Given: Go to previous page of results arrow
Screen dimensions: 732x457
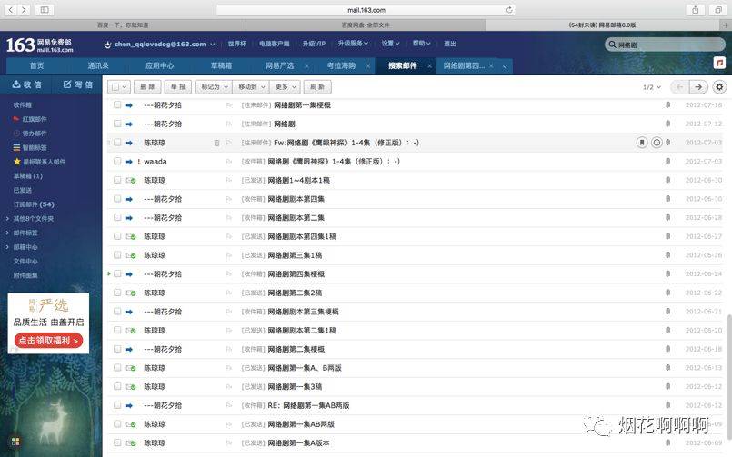Looking at the screenshot, I should 680,87.
